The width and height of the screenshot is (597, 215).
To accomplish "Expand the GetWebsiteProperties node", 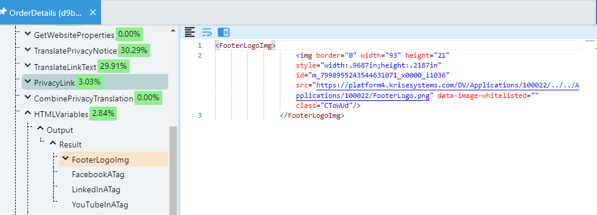I will [27, 34].
